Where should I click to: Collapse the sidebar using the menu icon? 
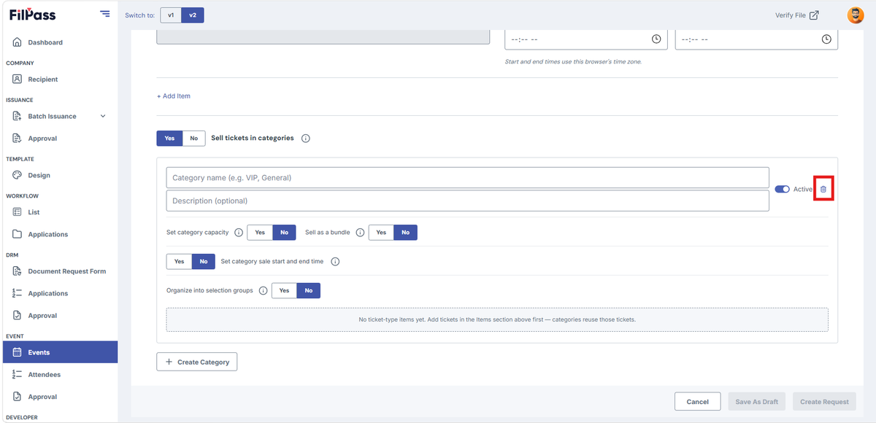click(105, 14)
